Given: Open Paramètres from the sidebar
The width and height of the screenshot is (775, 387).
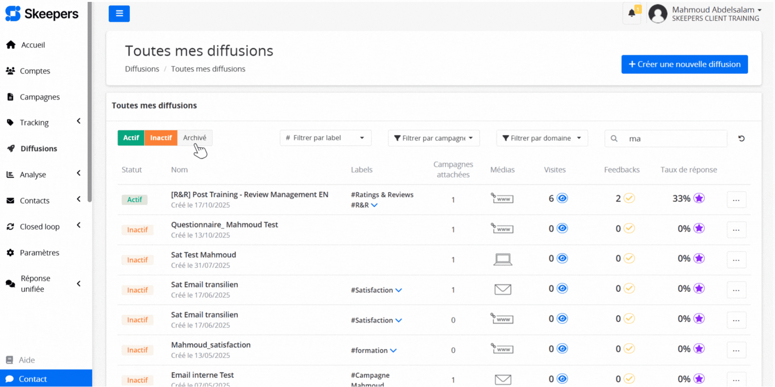Looking at the screenshot, I should pos(39,253).
